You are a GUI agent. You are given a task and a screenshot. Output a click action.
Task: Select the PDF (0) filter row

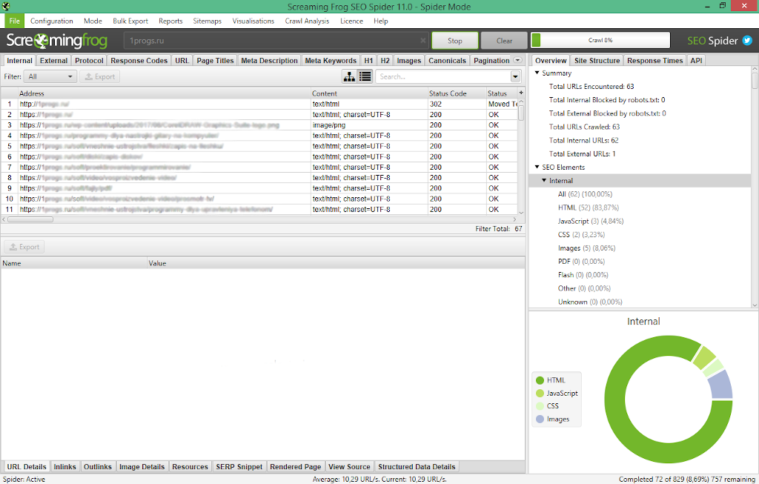point(581,262)
